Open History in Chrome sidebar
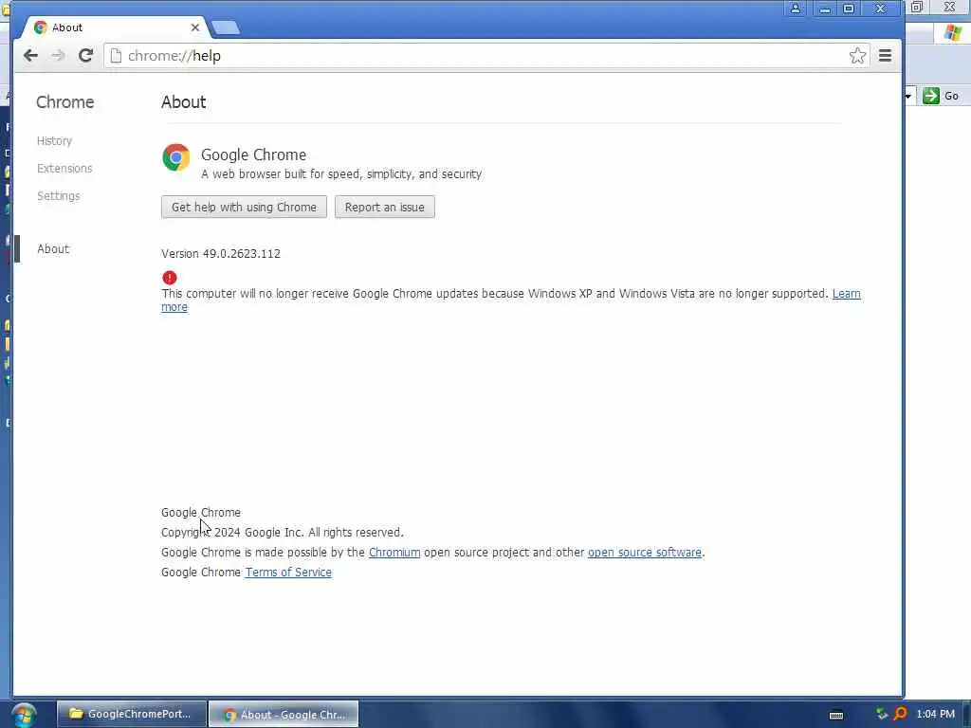This screenshot has width=971, height=728. pos(54,141)
